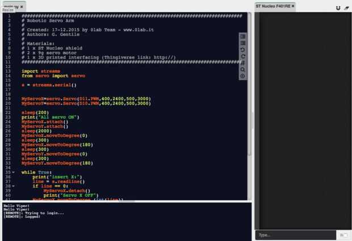Switch to the ST Nucleo F401RE tab
This screenshot has width=352, height=241.
point(273,6)
